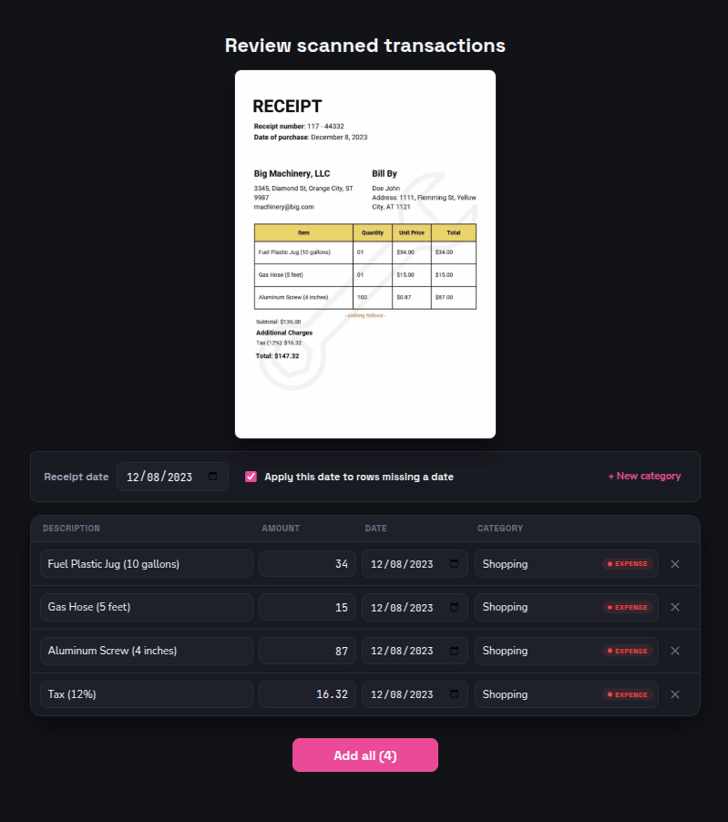
Task: Open calendar icon in Tax (12%) row
Action: tap(454, 694)
